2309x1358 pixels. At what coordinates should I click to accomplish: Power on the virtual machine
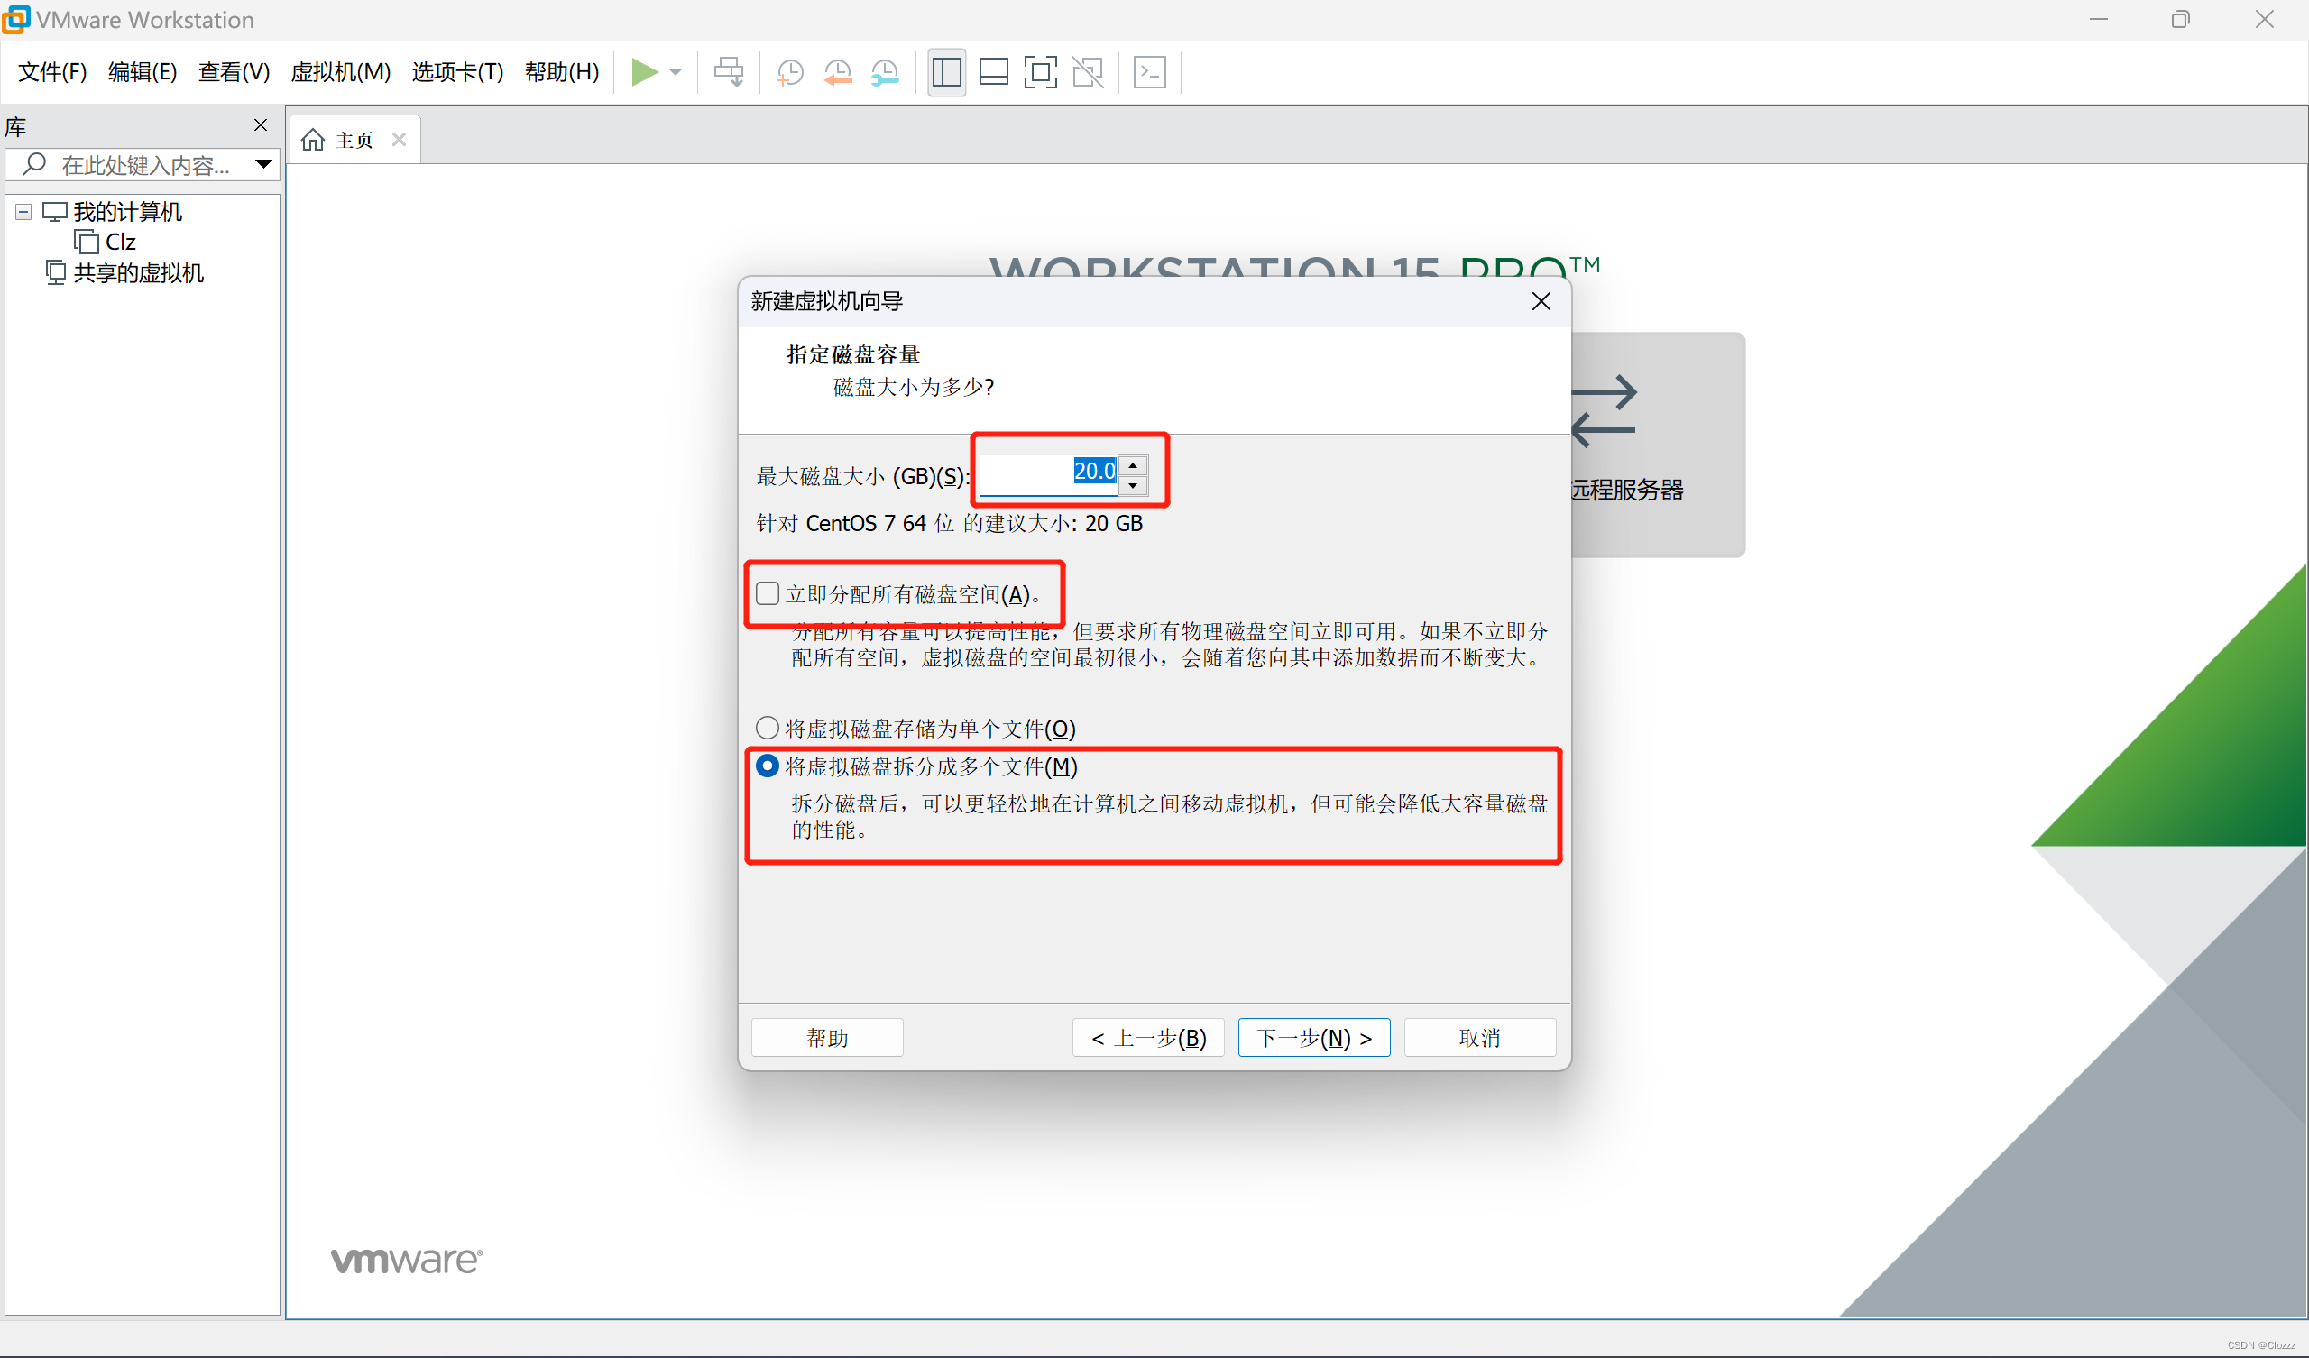coord(646,72)
